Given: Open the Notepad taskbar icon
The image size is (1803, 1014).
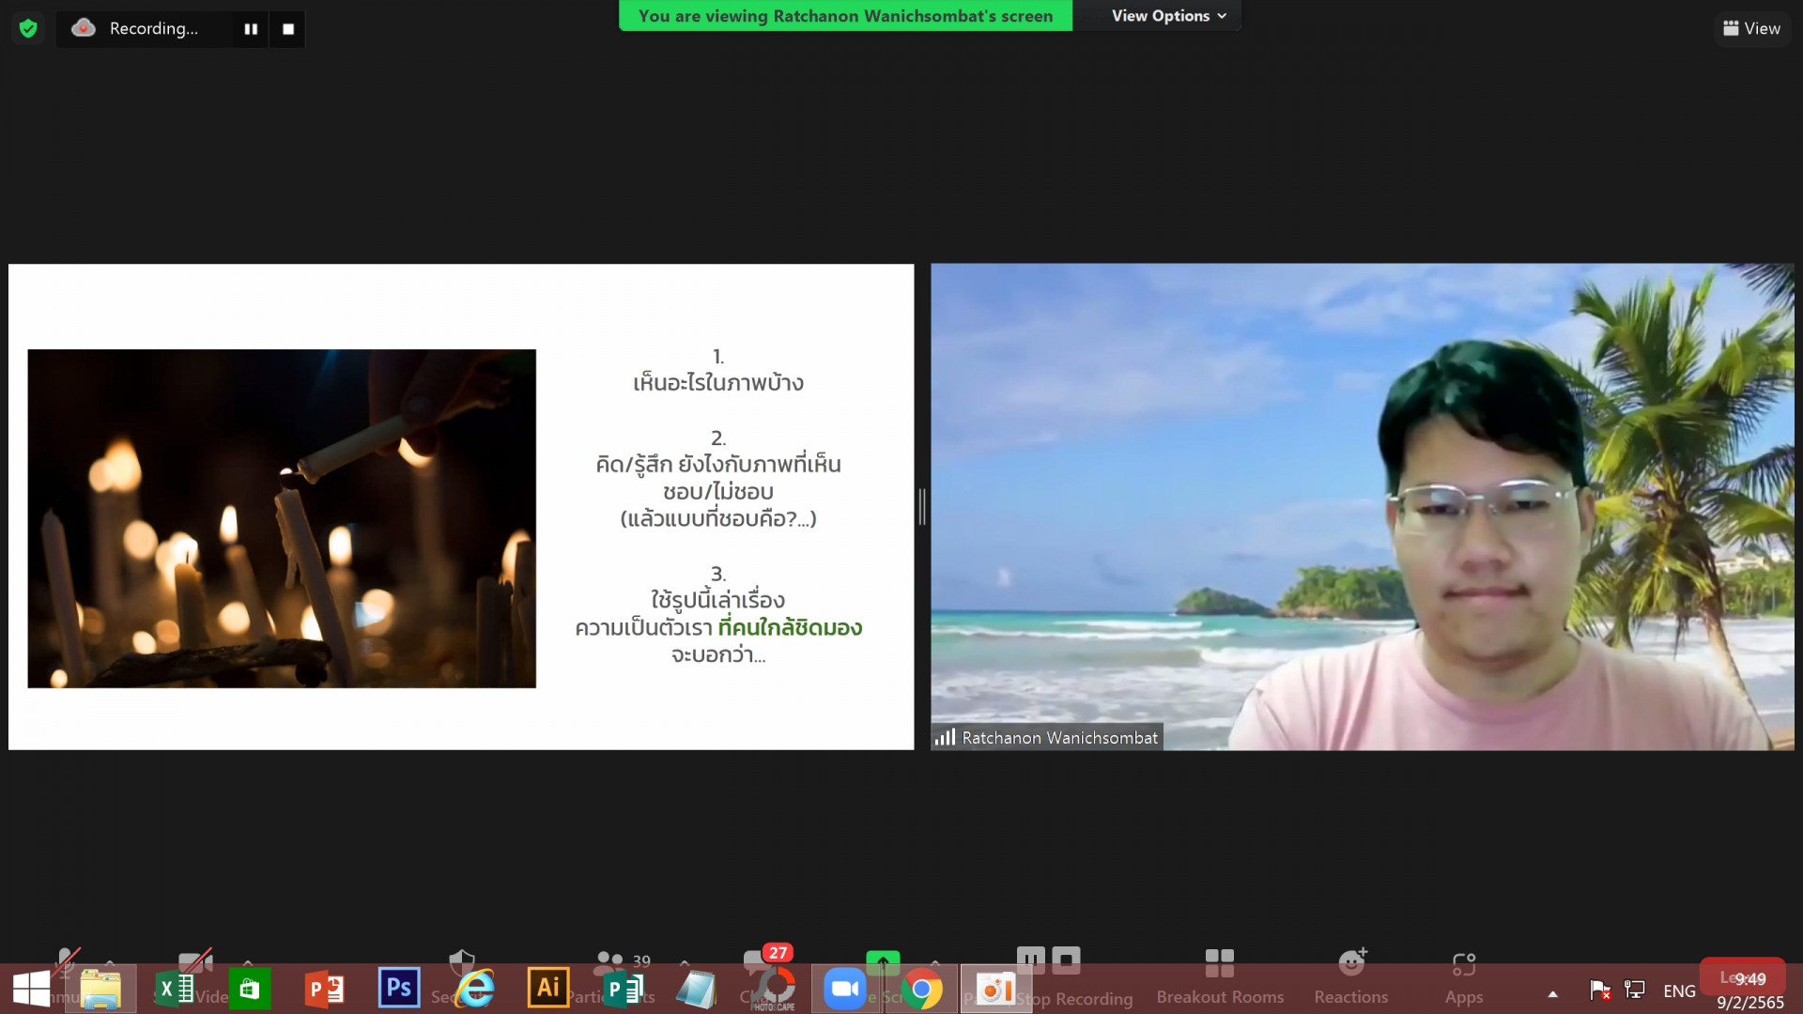Looking at the screenshot, I should pos(697,990).
